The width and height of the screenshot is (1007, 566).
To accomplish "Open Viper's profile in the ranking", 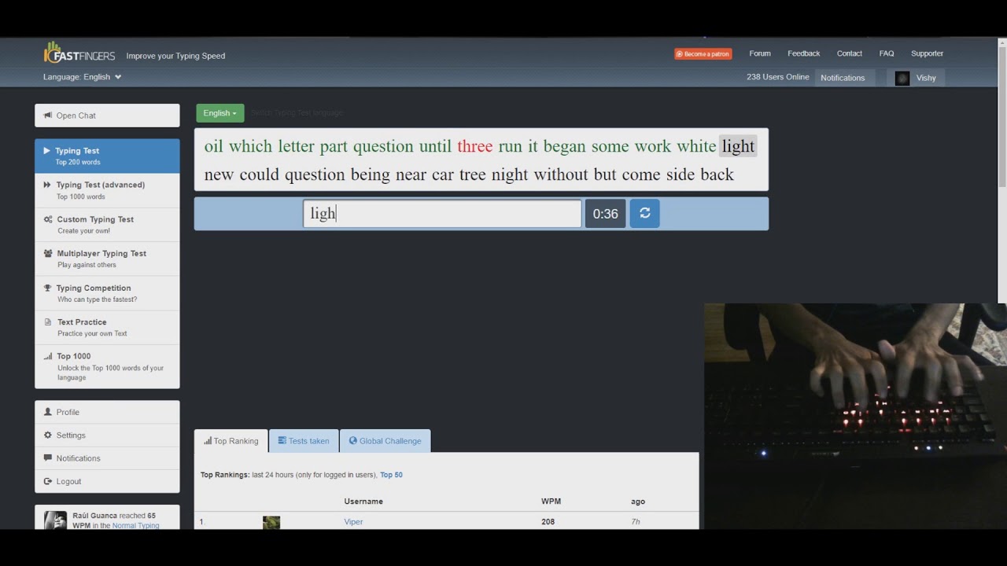I will click(x=353, y=522).
